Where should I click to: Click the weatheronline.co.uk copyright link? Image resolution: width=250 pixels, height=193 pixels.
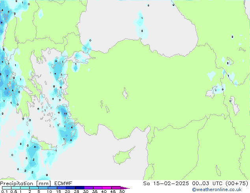[222, 189]
